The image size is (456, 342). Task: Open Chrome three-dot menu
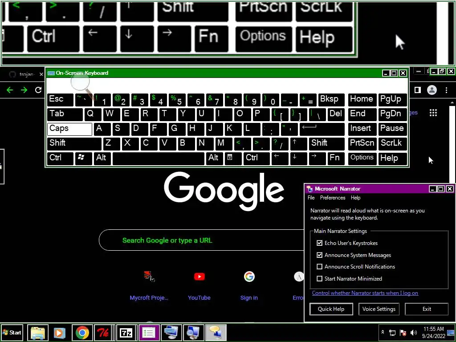(446, 90)
